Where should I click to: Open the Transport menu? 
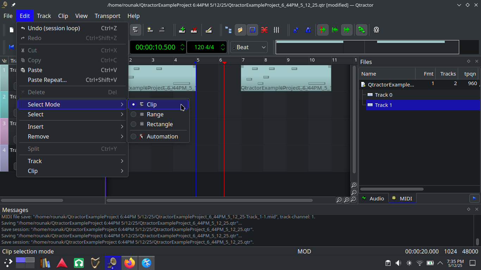pyautogui.click(x=107, y=16)
